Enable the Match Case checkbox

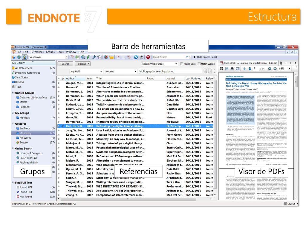click(182, 64)
